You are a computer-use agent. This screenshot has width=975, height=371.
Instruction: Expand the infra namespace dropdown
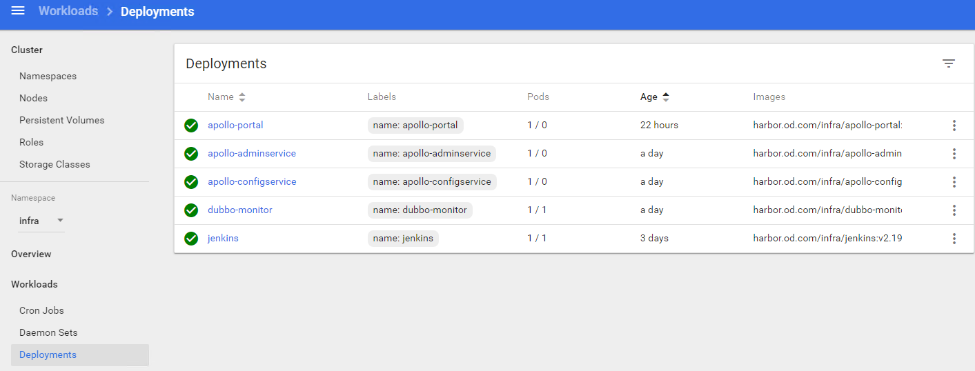pyautogui.click(x=41, y=221)
